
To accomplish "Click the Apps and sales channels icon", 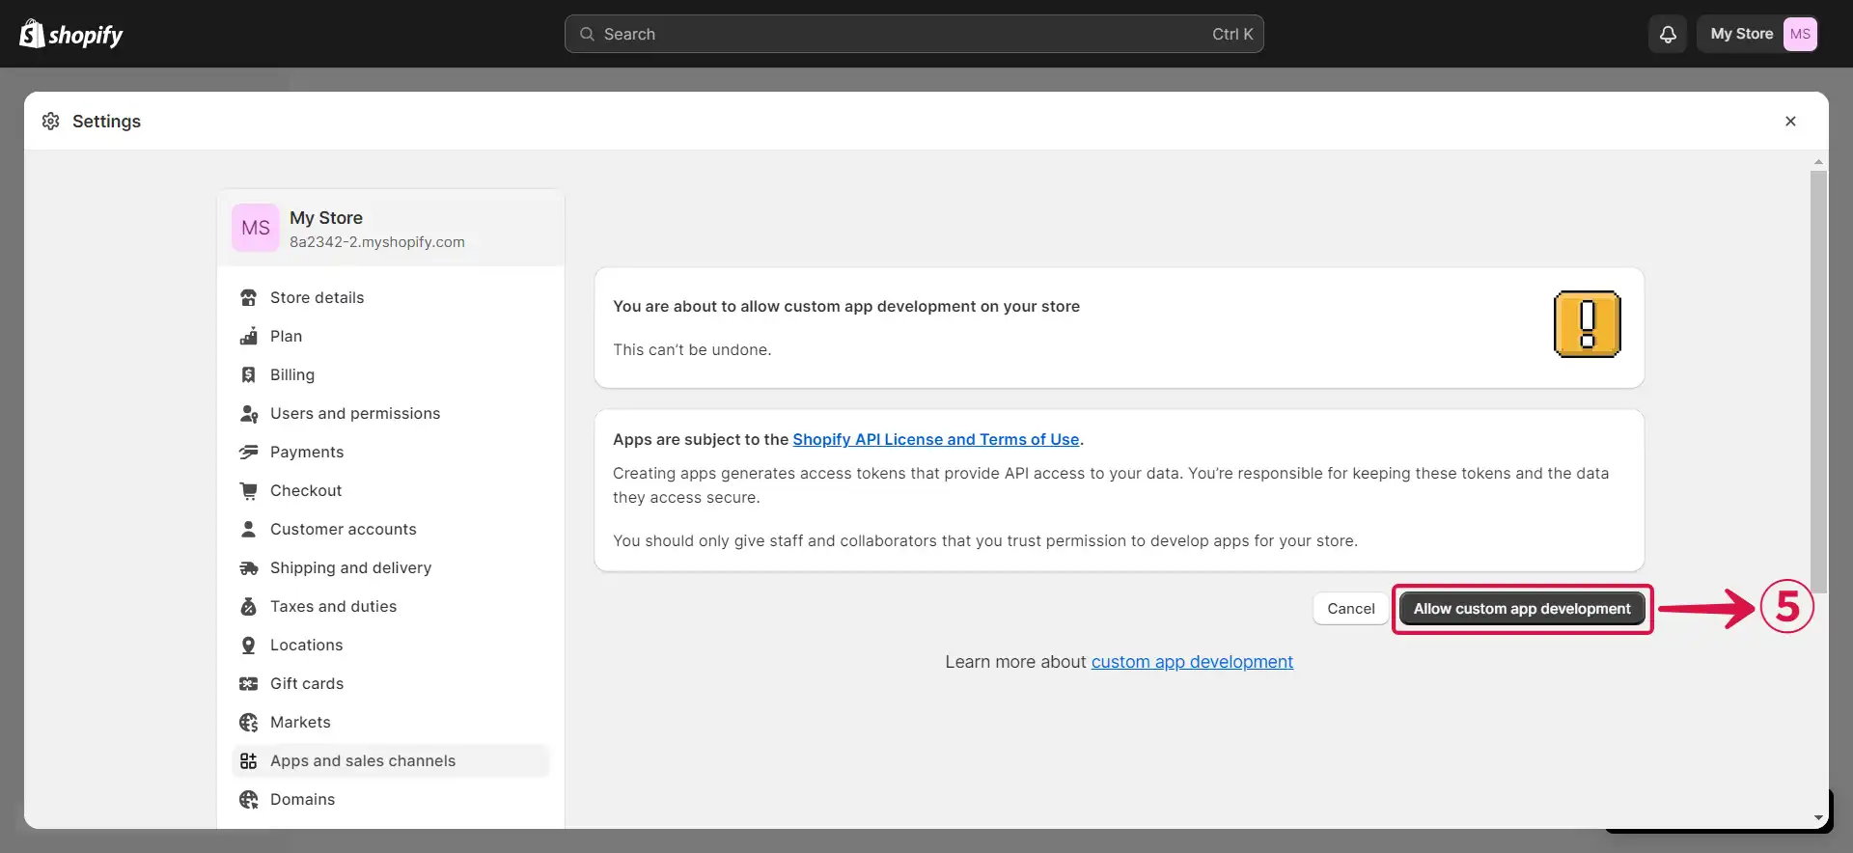I will [x=249, y=760].
